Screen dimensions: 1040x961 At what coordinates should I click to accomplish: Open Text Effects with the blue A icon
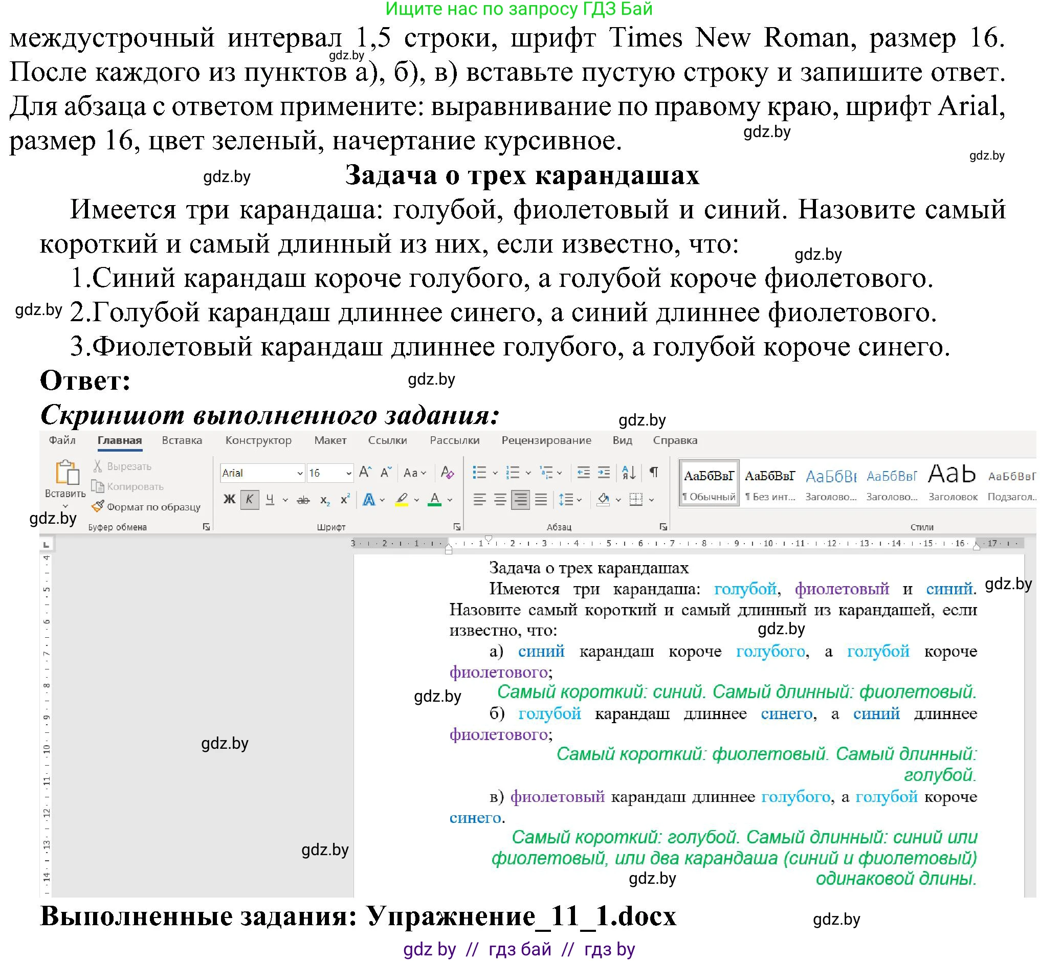[x=368, y=499]
